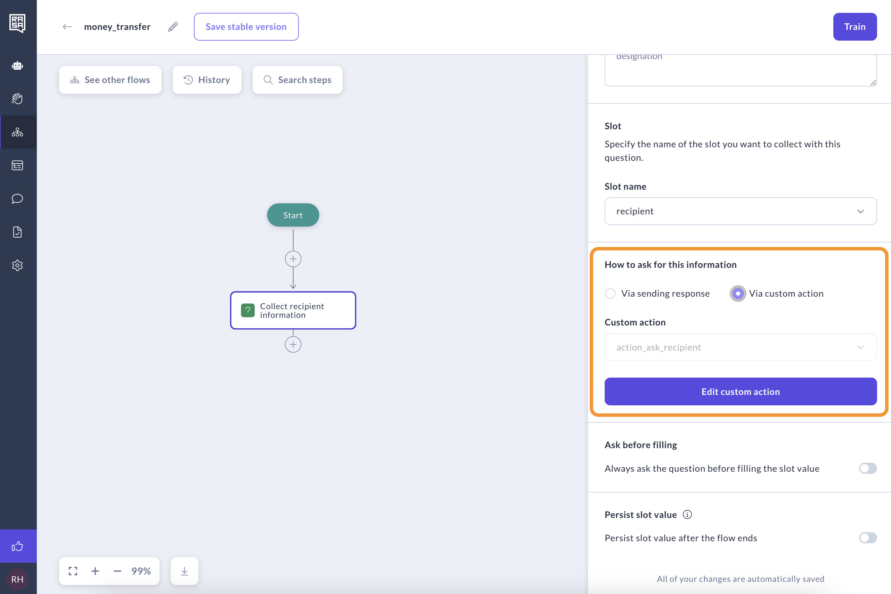
Task: Click the RH user avatar menu
Action: [x=17, y=579]
